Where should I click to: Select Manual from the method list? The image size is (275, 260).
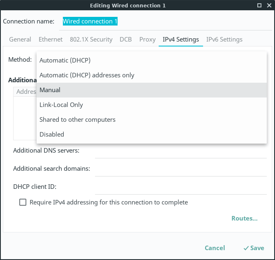tap(50, 90)
